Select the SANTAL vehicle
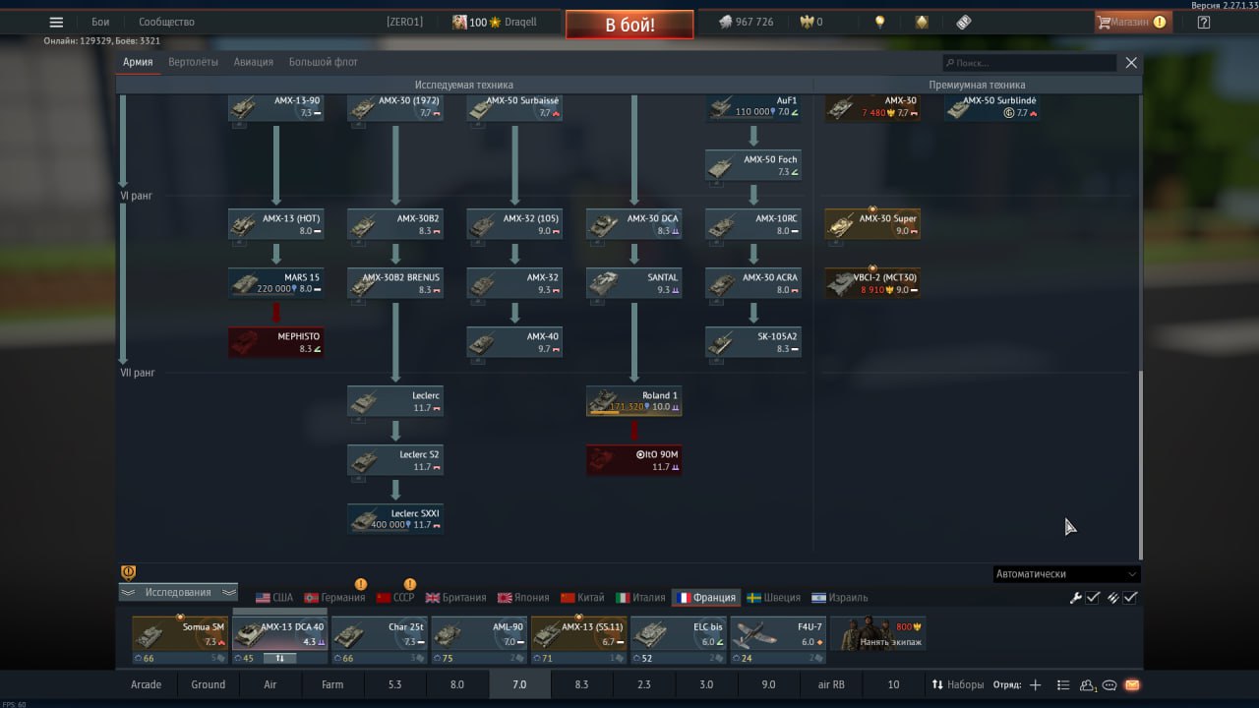The image size is (1259, 708). pyautogui.click(x=634, y=283)
